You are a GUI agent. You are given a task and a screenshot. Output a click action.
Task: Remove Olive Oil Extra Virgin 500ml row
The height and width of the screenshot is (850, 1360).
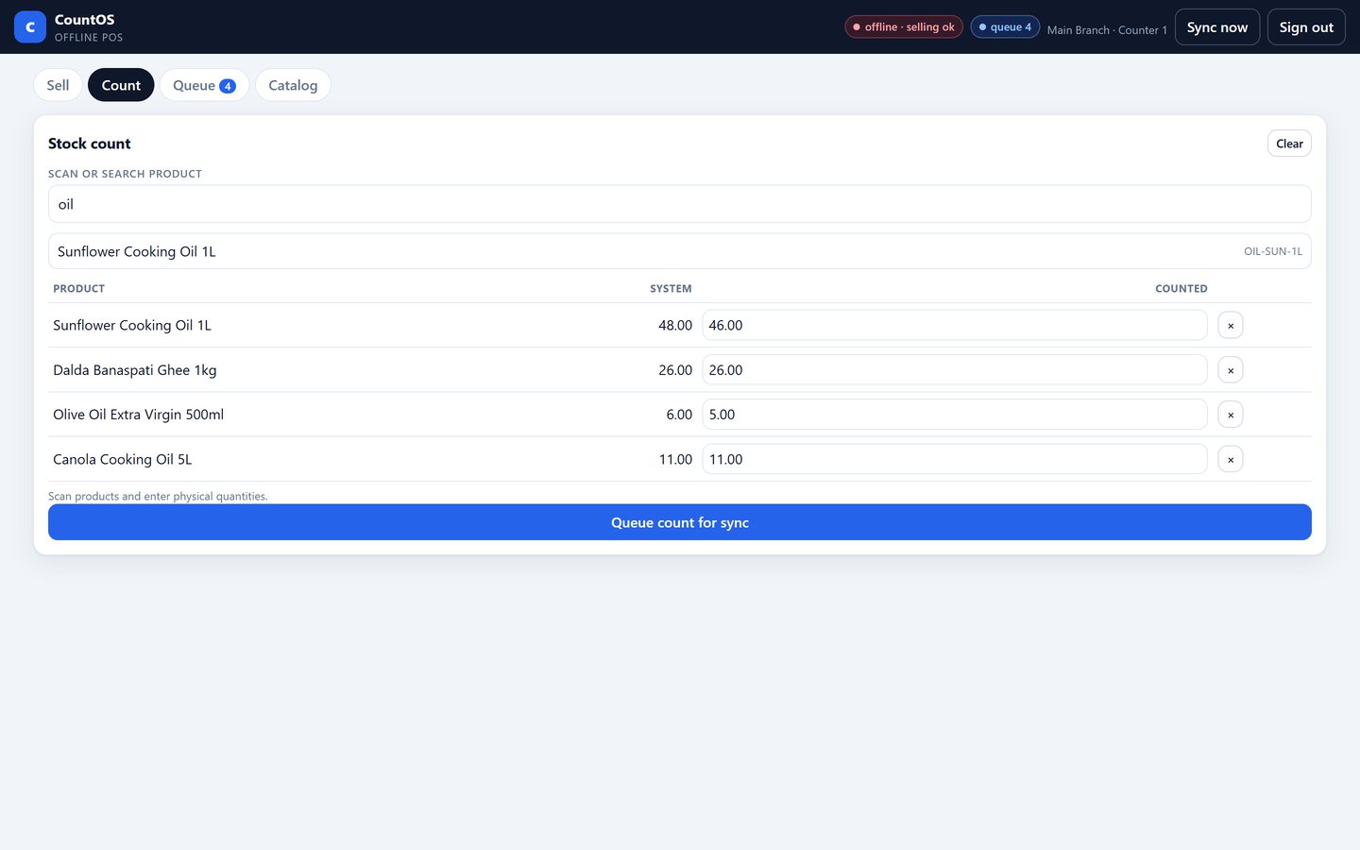1230,415
